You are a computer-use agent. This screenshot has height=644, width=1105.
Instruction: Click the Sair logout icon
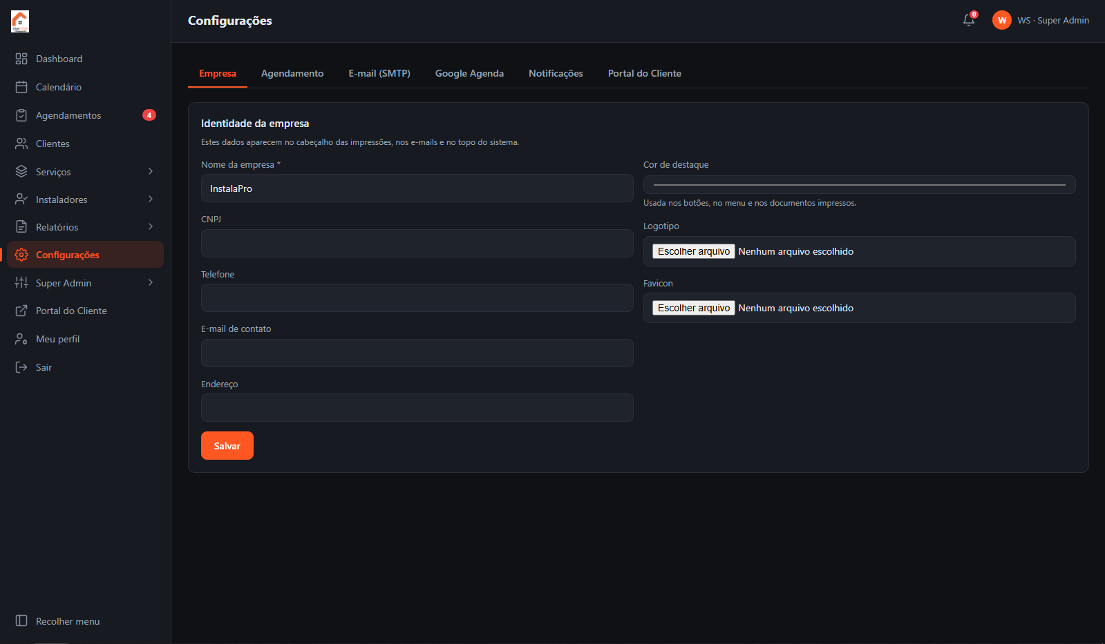(x=21, y=367)
